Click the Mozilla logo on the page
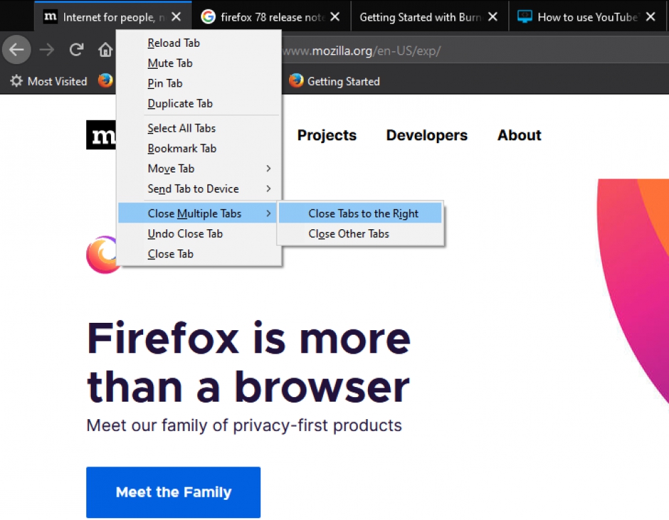 (x=101, y=135)
